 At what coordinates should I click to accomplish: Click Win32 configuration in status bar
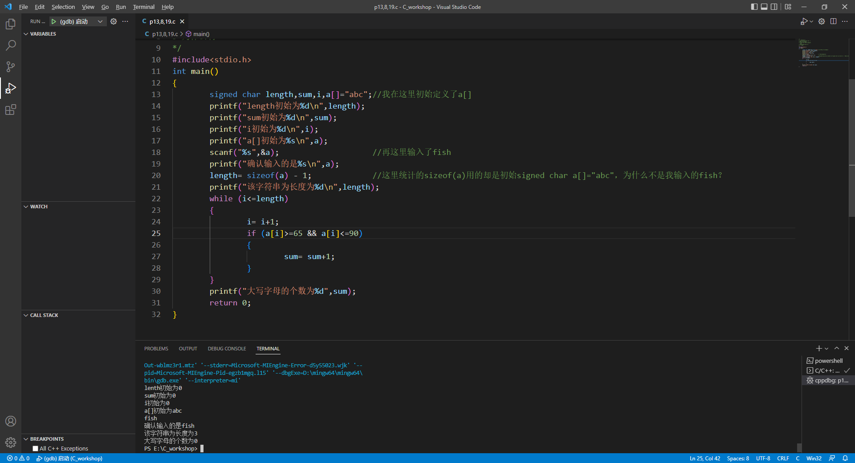[814, 458]
